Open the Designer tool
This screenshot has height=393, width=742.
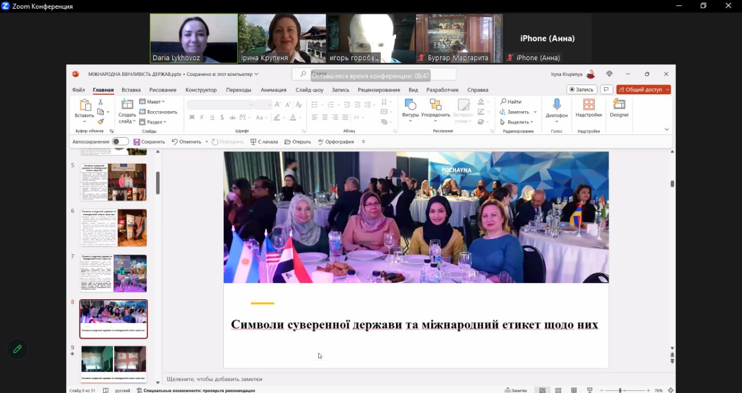click(619, 108)
